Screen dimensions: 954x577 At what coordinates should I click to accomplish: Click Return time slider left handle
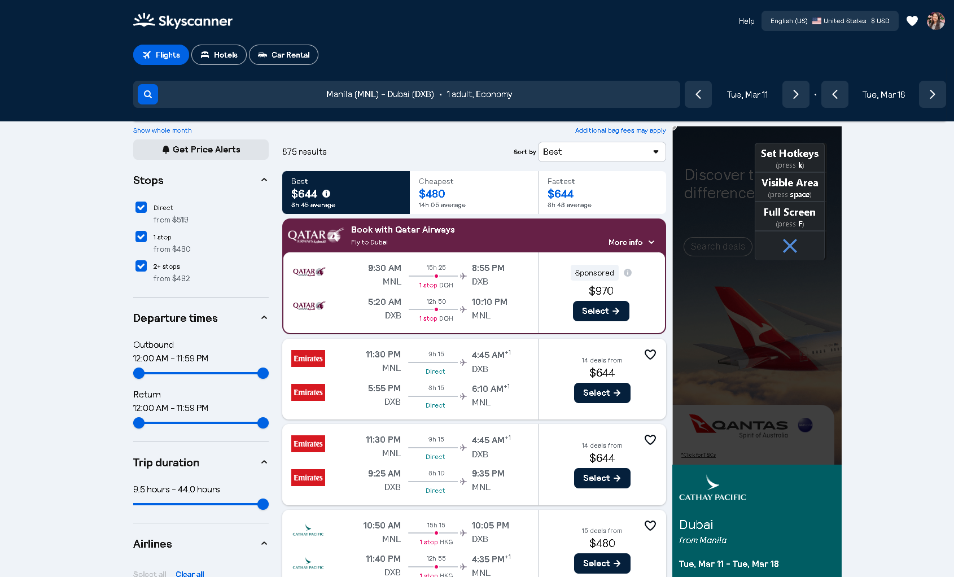tap(139, 423)
